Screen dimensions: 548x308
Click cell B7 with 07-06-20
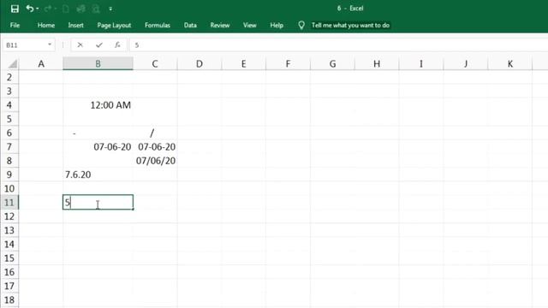98,146
